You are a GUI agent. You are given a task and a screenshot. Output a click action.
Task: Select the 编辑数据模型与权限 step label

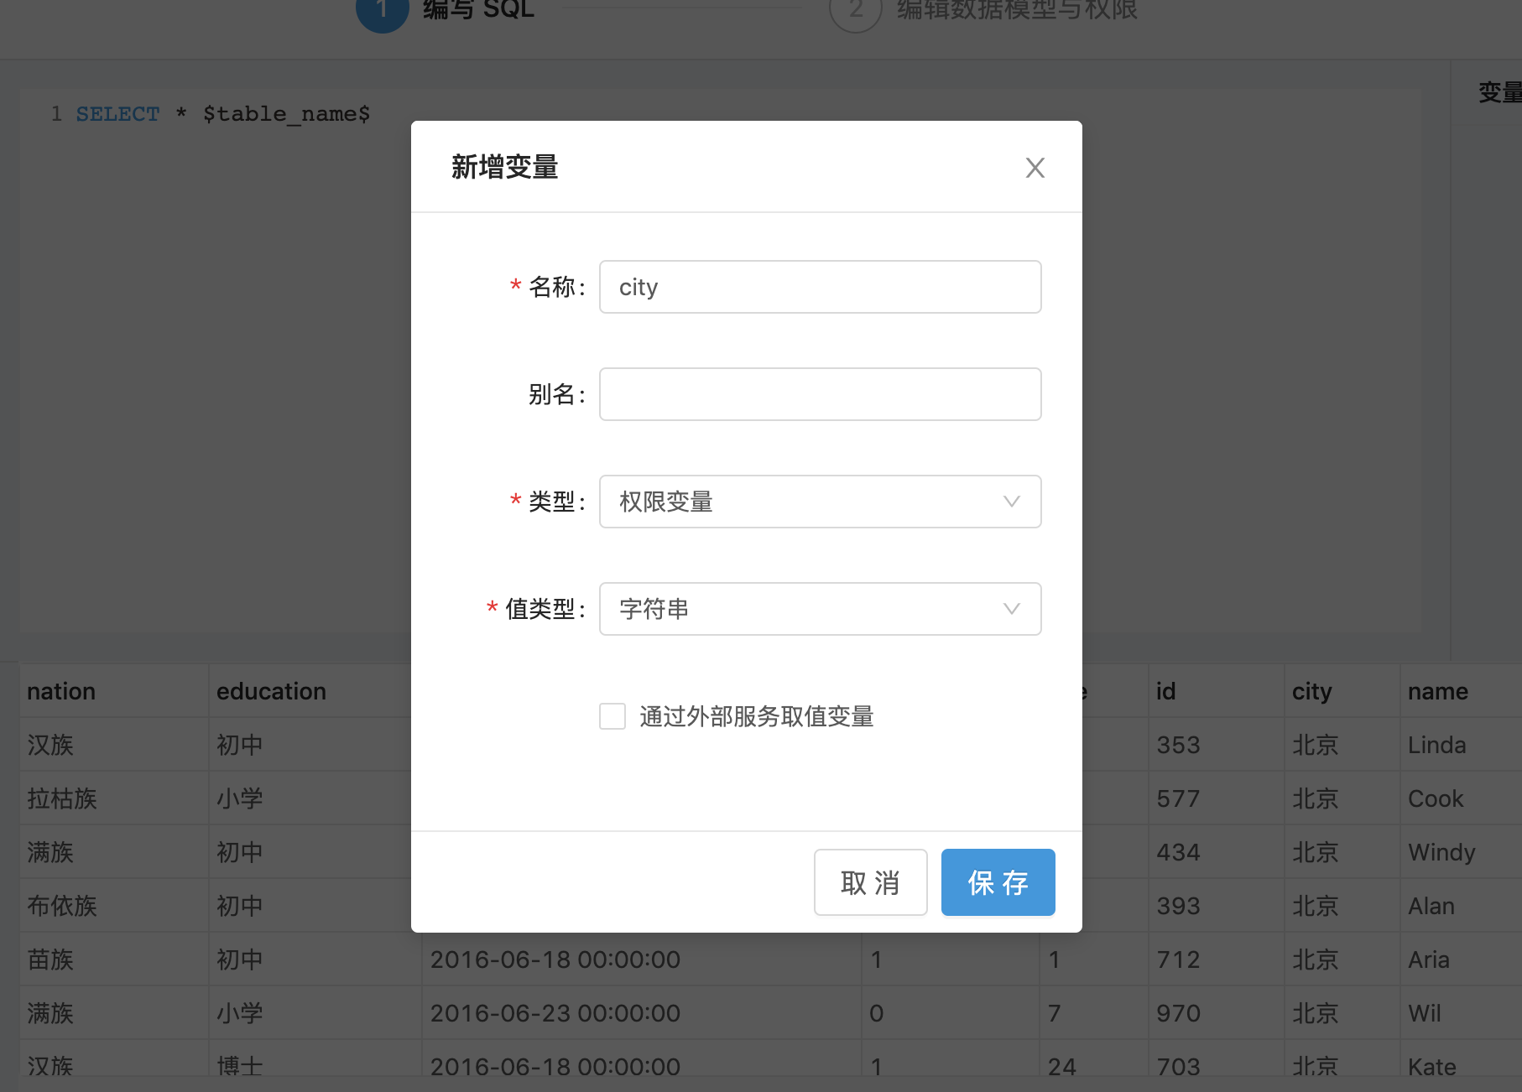tap(1017, 10)
